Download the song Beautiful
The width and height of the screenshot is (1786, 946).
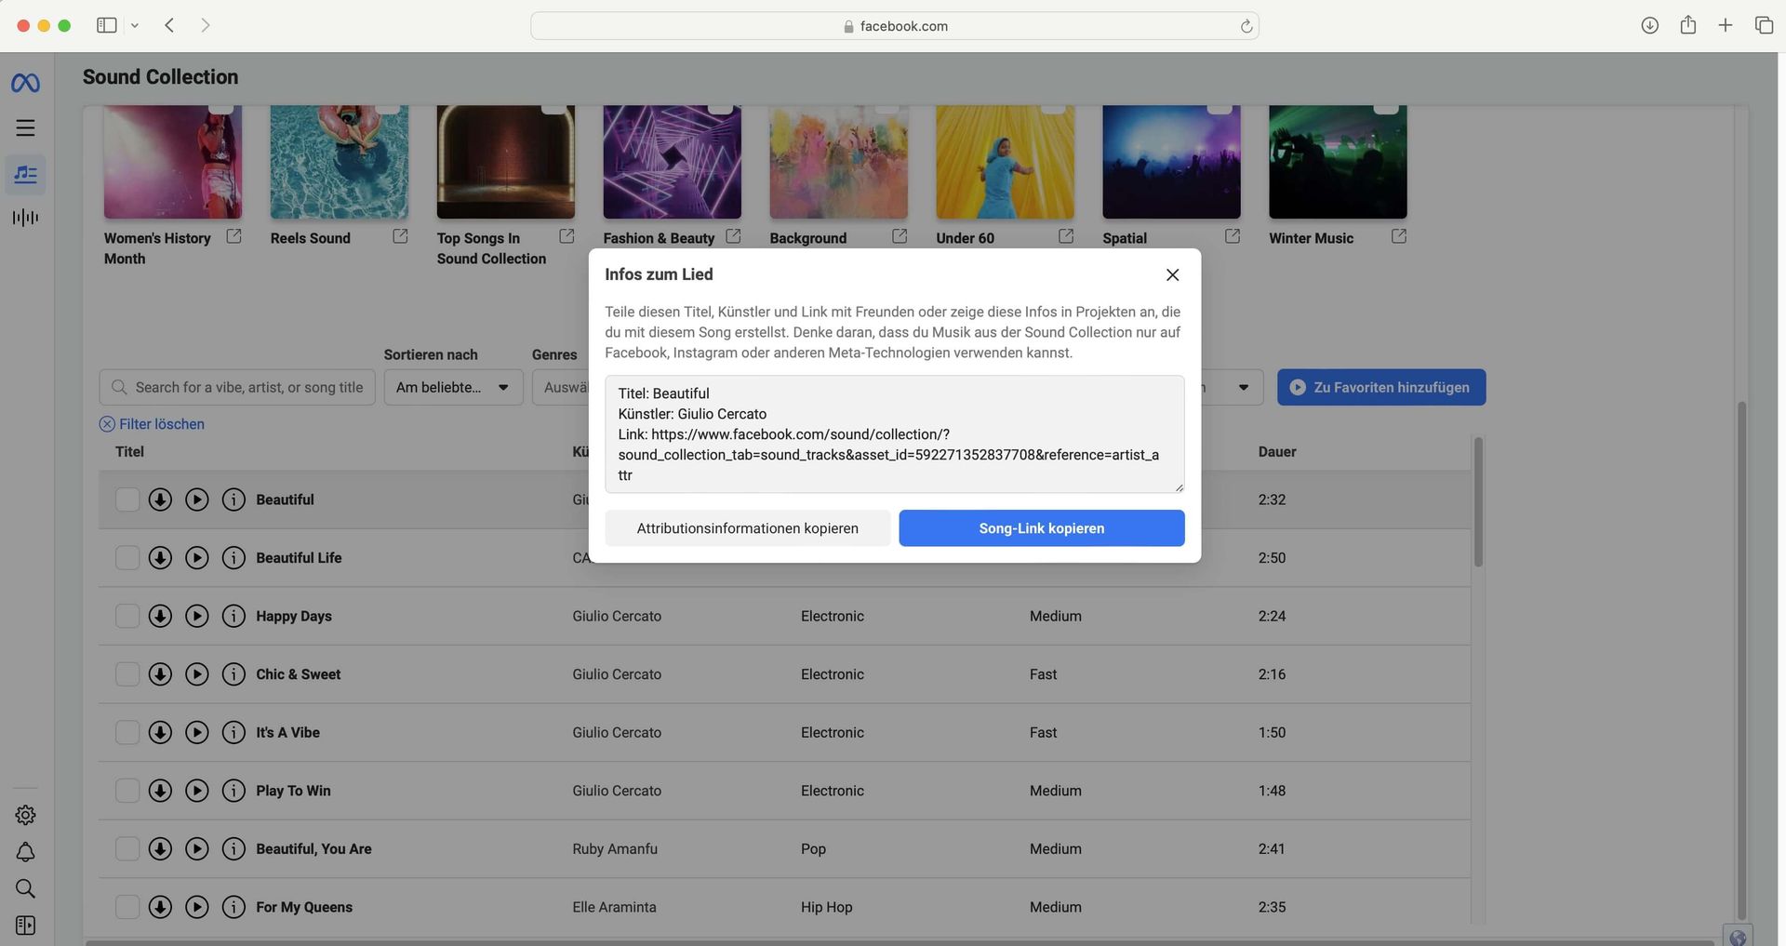pos(160,500)
